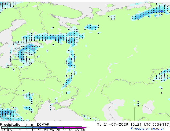Click the legend tick label 20
The height and width of the screenshot is (131, 170).
[46, 130]
